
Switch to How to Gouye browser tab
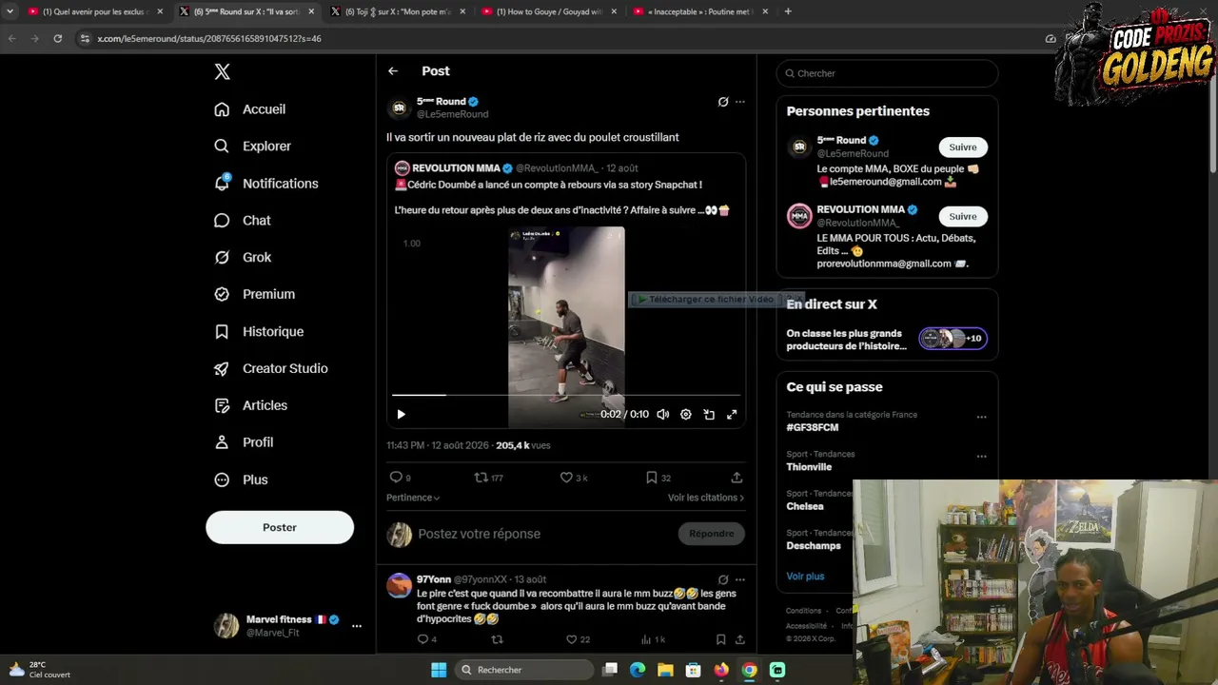pos(548,11)
